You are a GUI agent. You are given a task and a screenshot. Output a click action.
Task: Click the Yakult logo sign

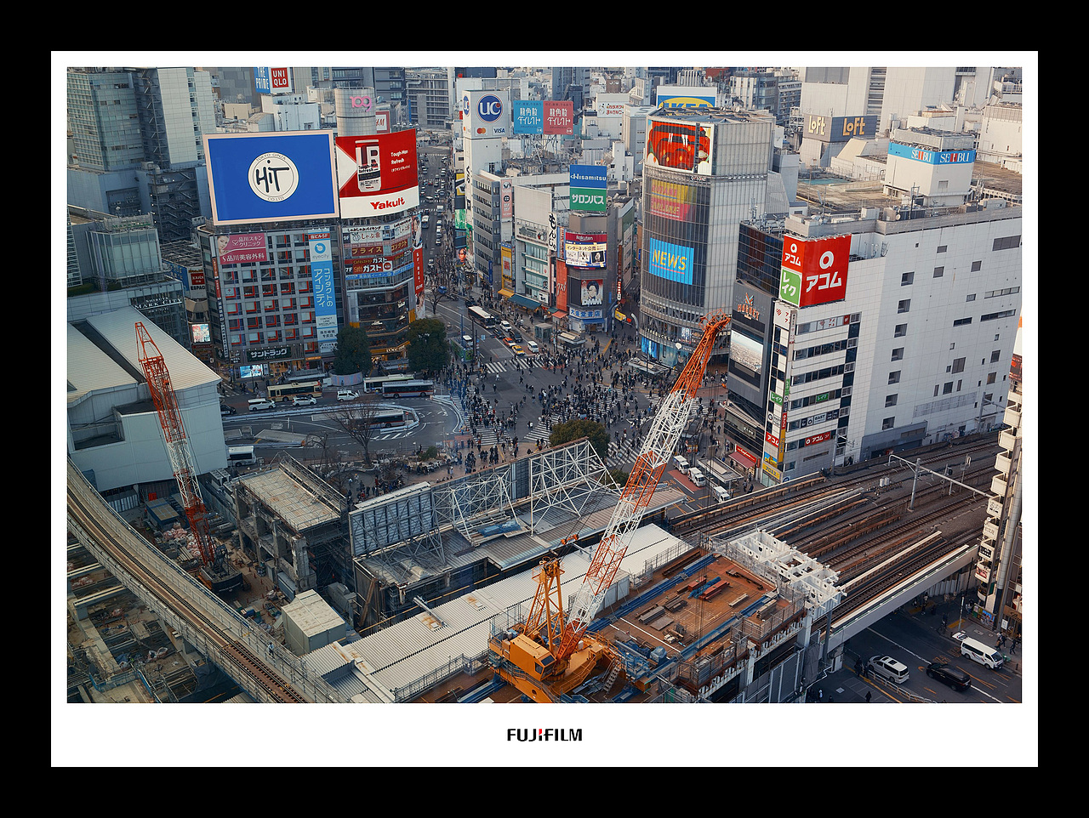click(x=389, y=202)
